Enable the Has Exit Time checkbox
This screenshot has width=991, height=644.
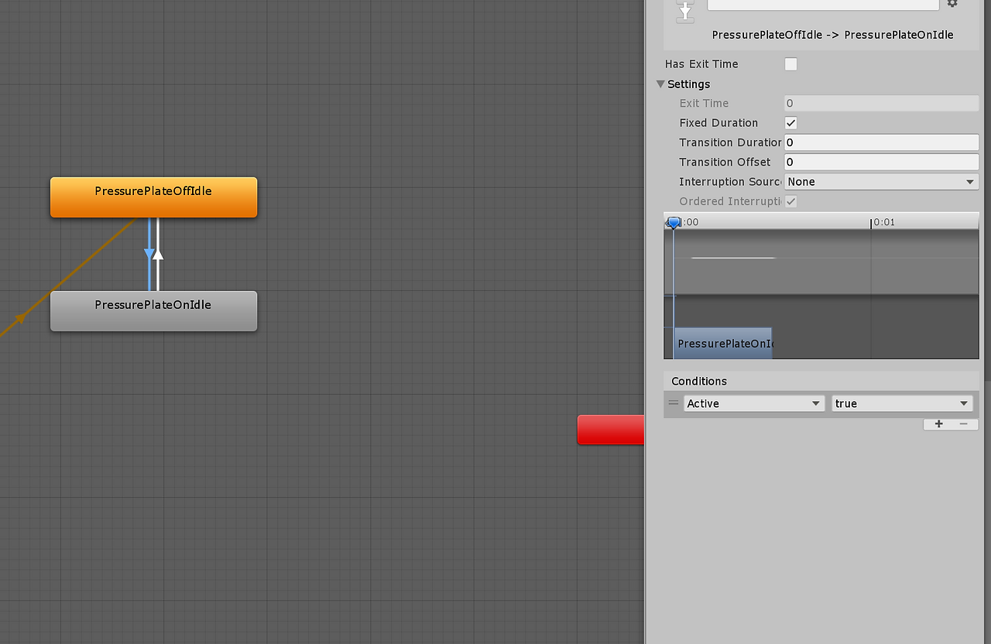pyautogui.click(x=790, y=64)
